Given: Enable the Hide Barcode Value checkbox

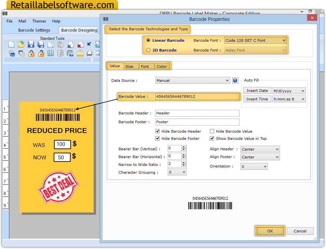Looking at the screenshot, I should click(x=212, y=131).
